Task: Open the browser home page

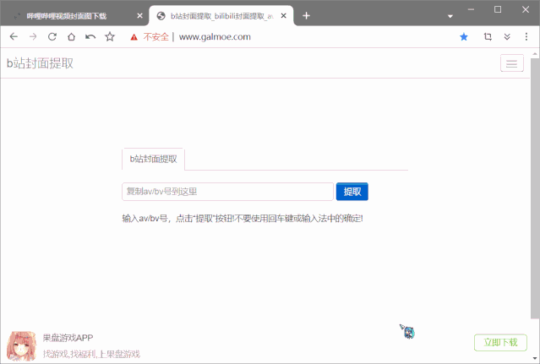Action: (71, 36)
